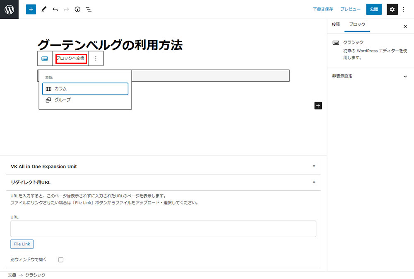Click the File Link button

point(22,244)
